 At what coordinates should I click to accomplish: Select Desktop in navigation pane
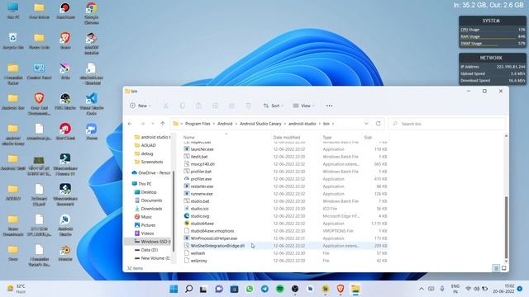click(x=149, y=192)
